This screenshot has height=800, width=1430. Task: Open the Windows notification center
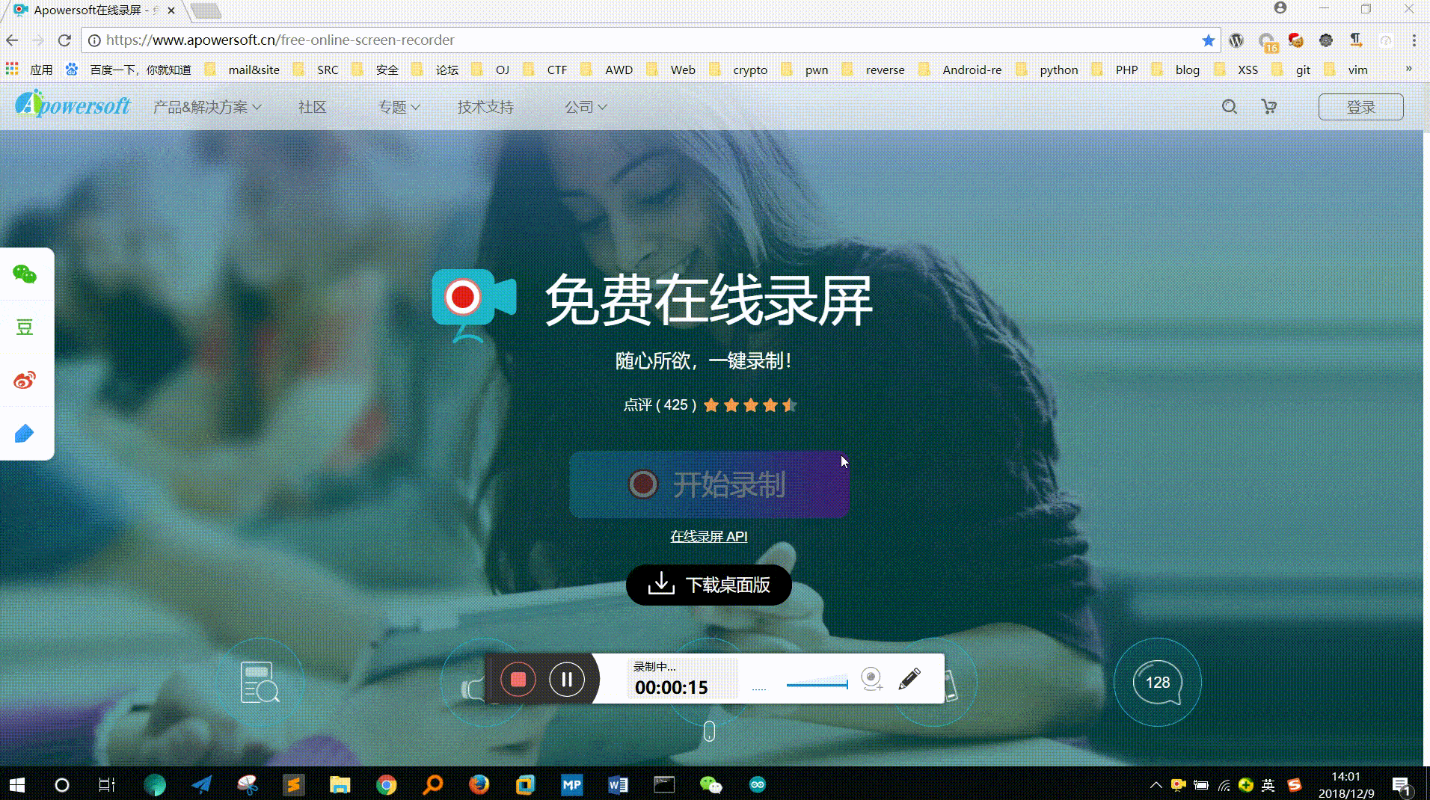[x=1401, y=785]
